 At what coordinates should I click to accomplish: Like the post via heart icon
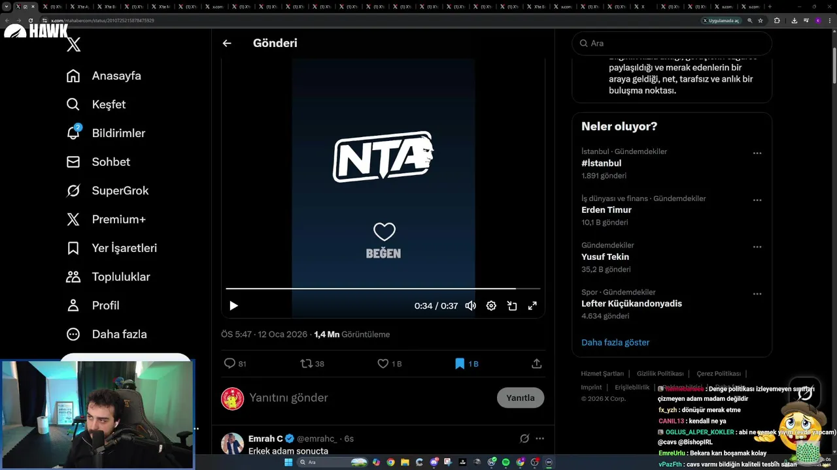click(x=383, y=364)
